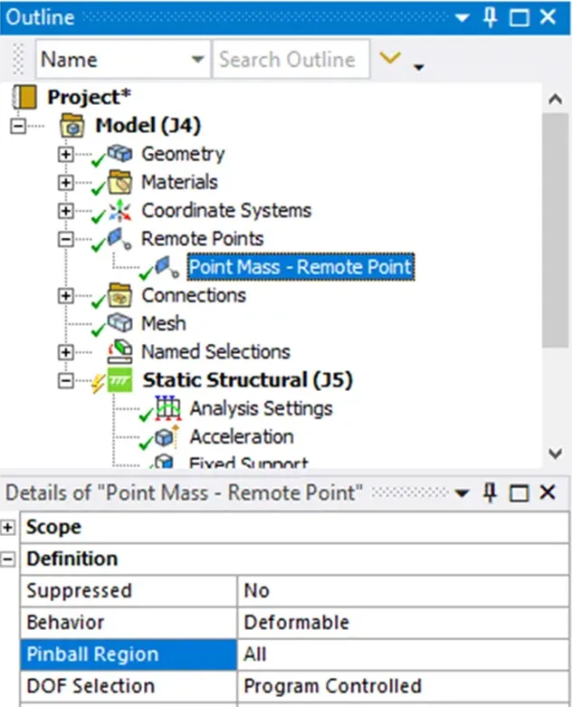Click the Behavior property label
572x707 pixels.
coord(129,623)
